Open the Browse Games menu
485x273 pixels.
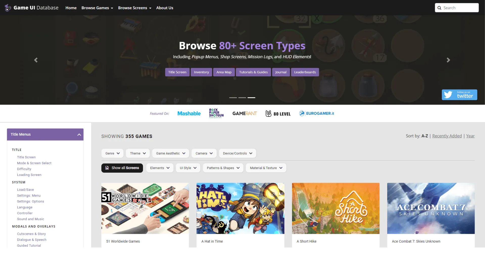(x=97, y=8)
